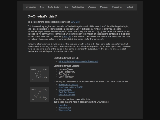Open Battle System in navigation
This screenshot has width=160, height=120.
[54, 7]
